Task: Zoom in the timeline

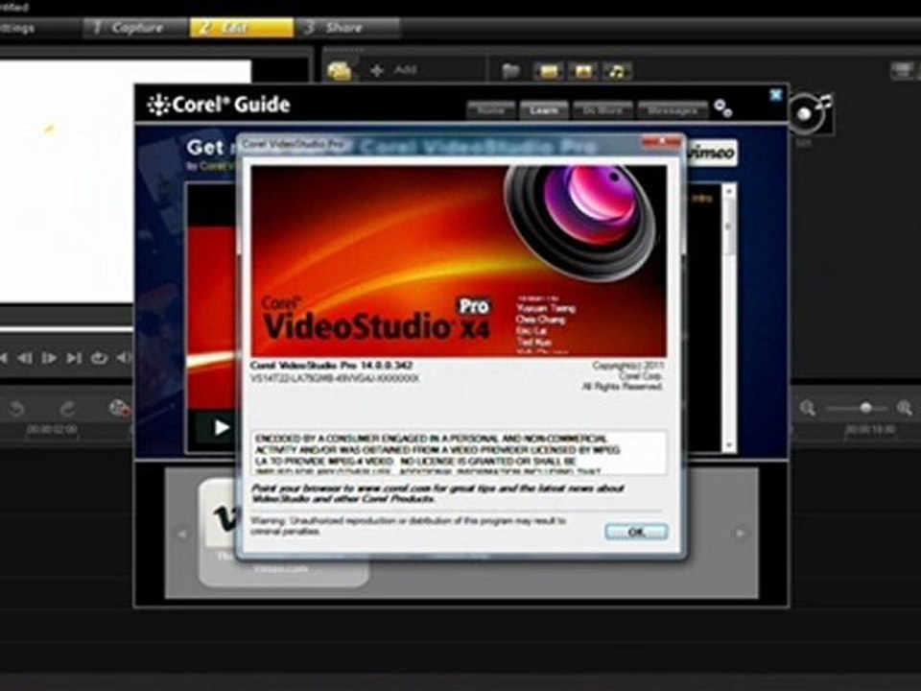Action: pos(905,408)
